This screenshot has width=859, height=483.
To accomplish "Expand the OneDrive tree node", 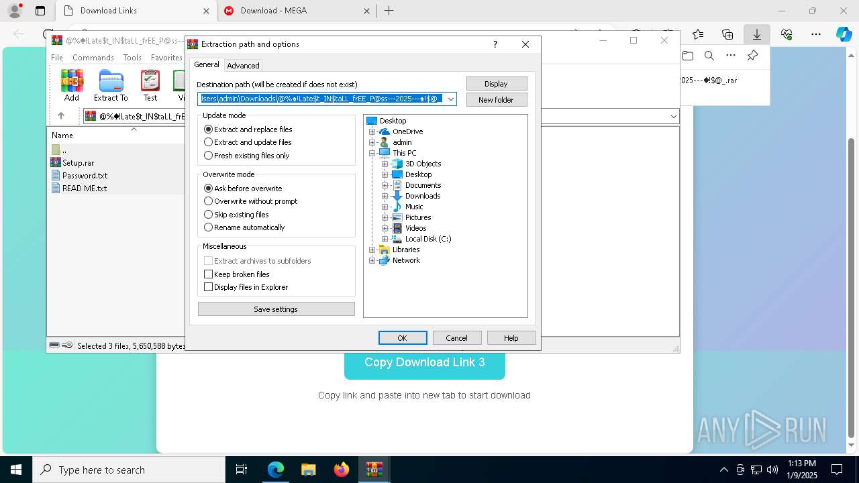I will click(x=372, y=131).
